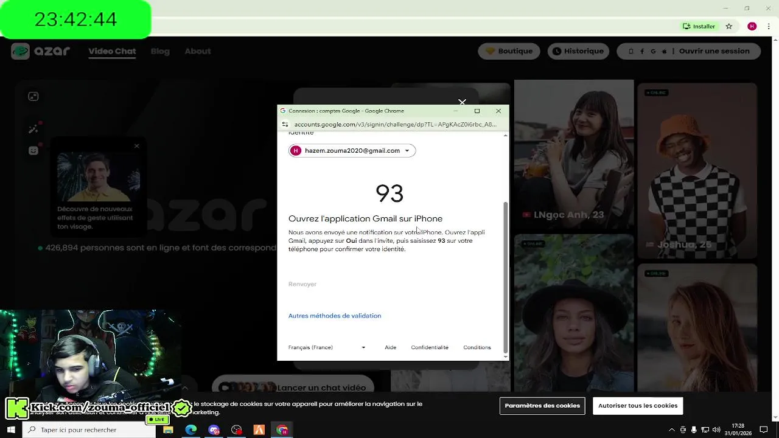The image size is (779, 438).
Task: Click the Taper ici pour rechercher box
Action: click(x=89, y=429)
